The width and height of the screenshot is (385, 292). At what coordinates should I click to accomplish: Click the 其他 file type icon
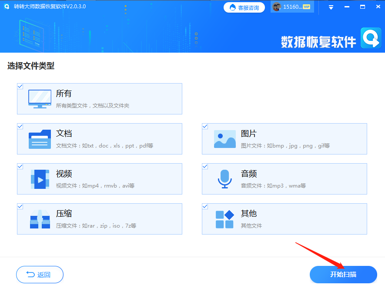coord(224,218)
